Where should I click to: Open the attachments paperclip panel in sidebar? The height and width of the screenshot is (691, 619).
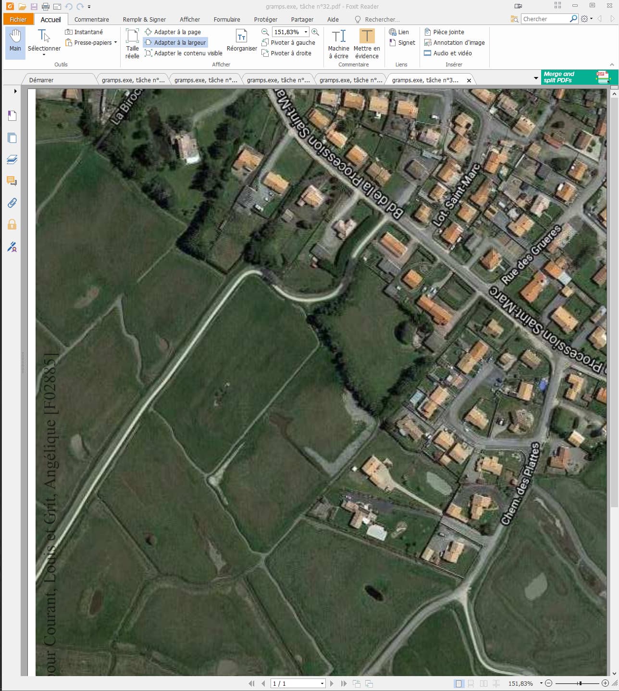pyautogui.click(x=12, y=203)
